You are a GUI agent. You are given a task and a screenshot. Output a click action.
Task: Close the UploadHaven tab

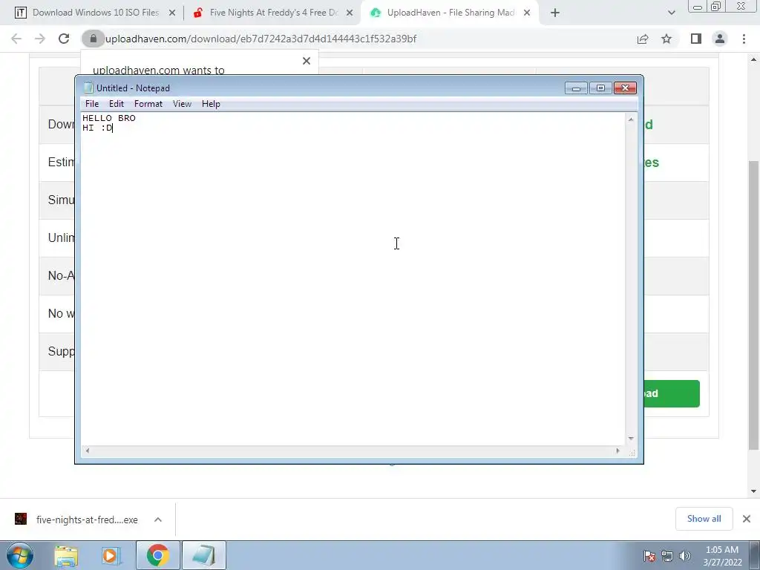click(x=527, y=13)
